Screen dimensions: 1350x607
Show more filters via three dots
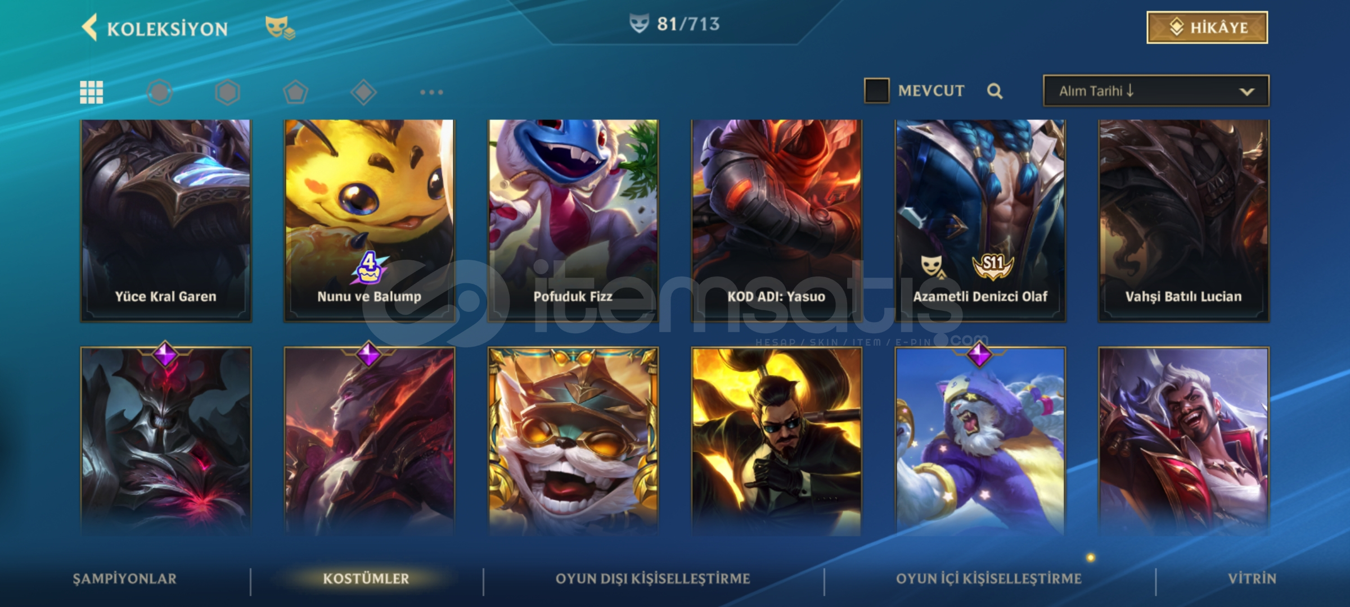tap(431, 92)
